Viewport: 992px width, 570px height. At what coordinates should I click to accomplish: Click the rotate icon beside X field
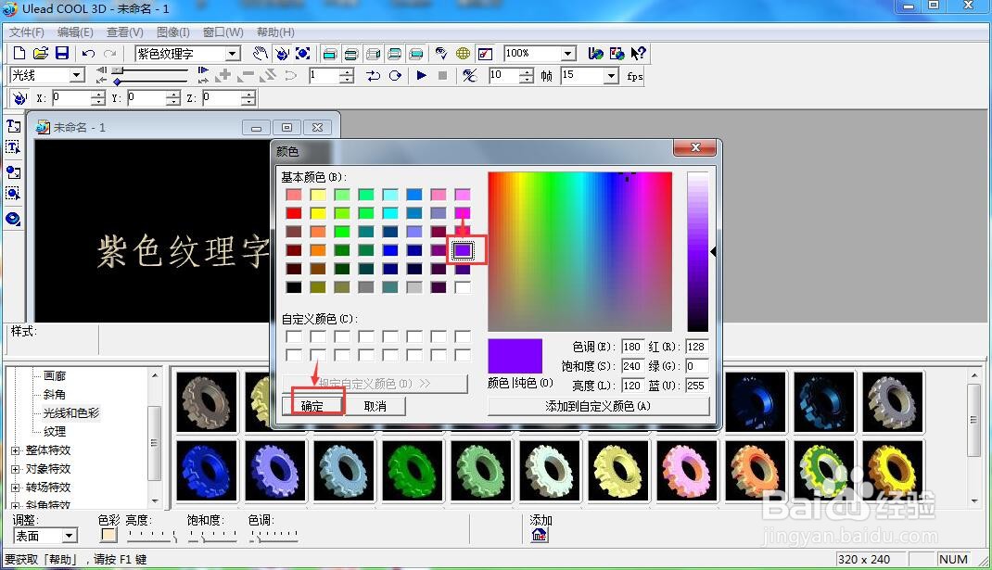pyautogui.click(x=19, y=98)
